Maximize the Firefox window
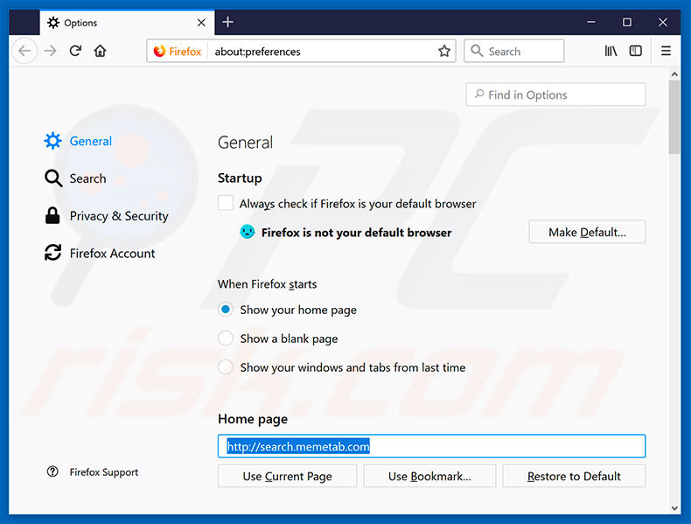 [x=626, y=22]
